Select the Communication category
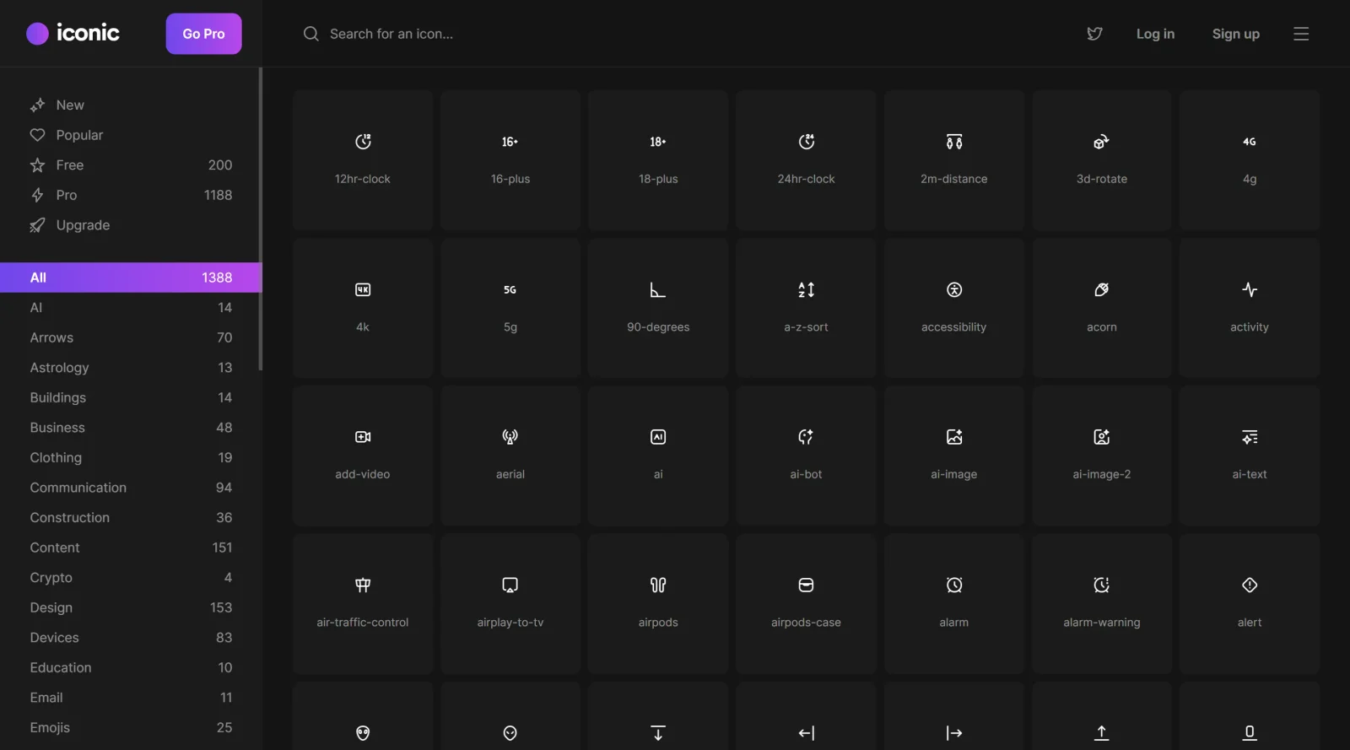This screenshot has height=750, width=1350. click(x=131, y=488)
